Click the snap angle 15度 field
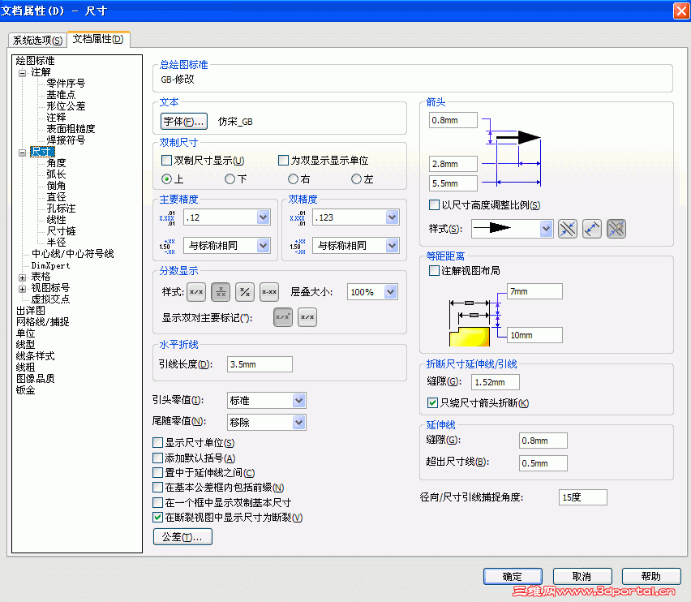 [x=582, y=497]
